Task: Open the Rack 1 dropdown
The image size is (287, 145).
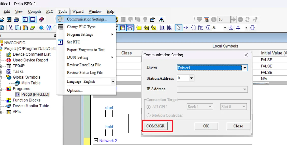Action: (x=210, y=107)
